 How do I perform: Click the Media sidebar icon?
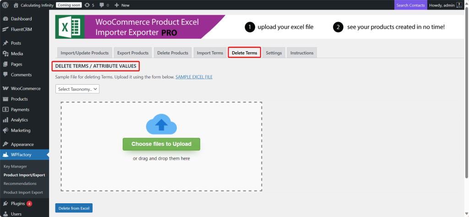5,54
